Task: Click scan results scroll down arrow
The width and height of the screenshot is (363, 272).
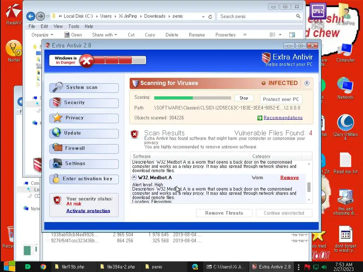Action: 309,200
